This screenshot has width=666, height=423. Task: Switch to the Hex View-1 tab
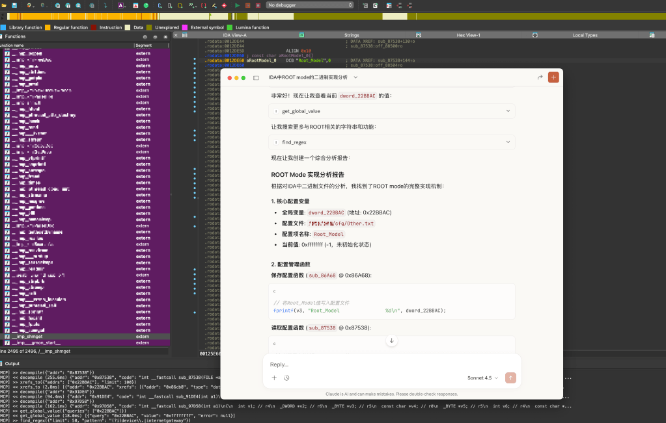(x=468, y=35)
